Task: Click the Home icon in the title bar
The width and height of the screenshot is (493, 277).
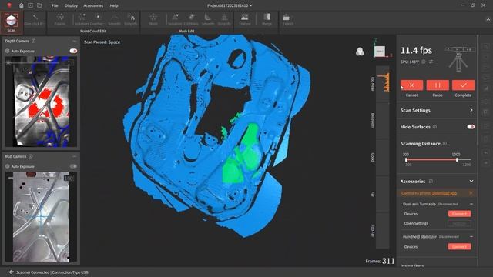Action: [x=21, y=5]
